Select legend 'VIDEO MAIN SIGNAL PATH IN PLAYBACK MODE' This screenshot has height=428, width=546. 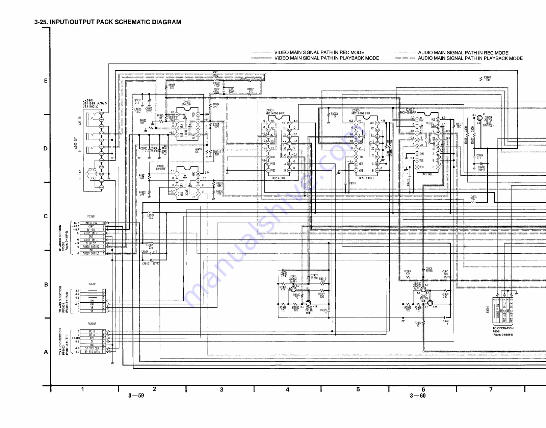327,58
